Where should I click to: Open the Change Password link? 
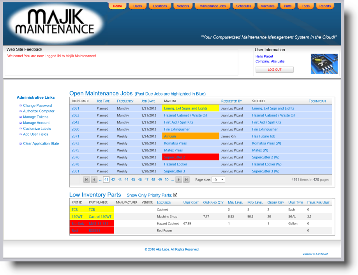click(x=37, y=105)
